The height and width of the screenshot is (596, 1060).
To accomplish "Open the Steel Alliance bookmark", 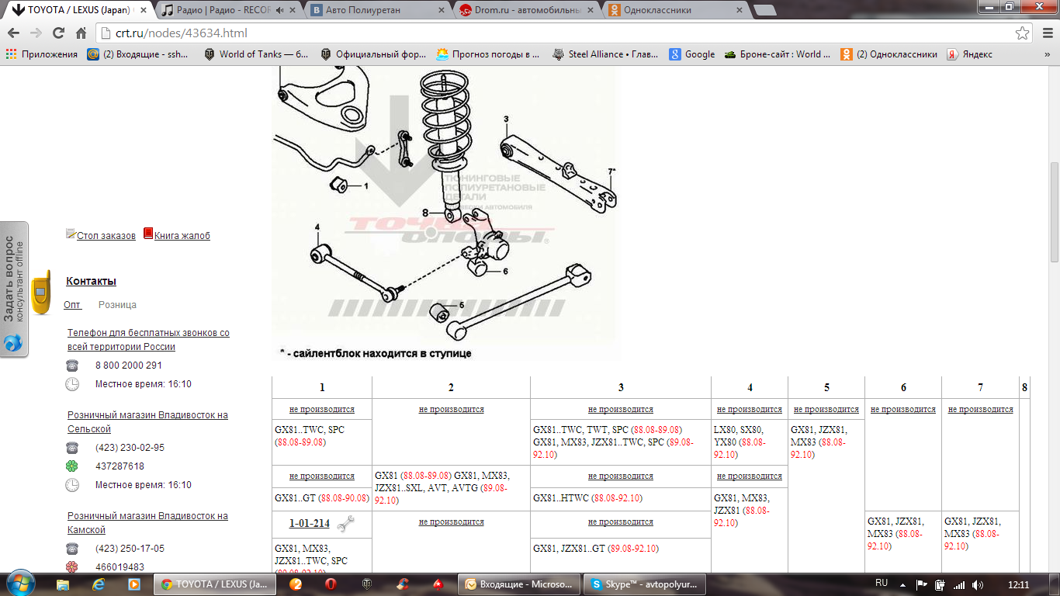I will [x=605, y=54].
